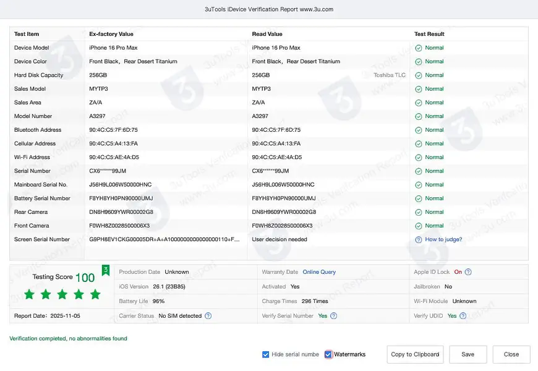The width and height of the screenshot is (538, 371).
Task: Click the first green rating star
Action: pyautogui.click(x=29, y=294)
